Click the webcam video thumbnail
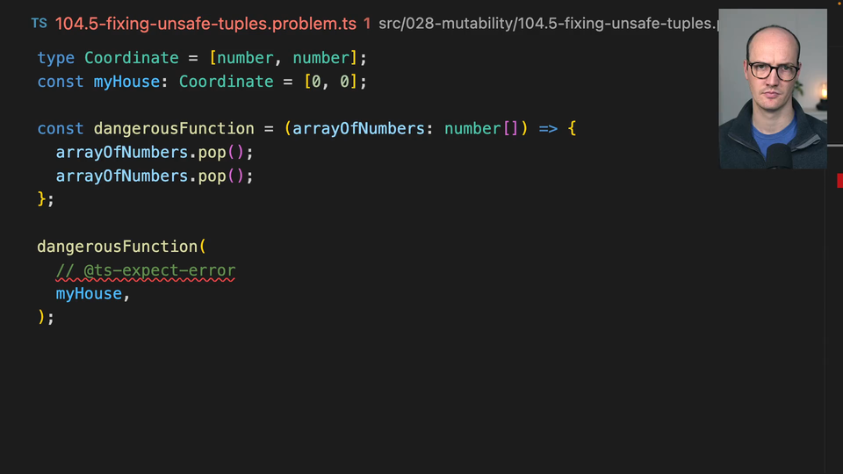Viewport: 843px width, 474px height. (x=773, y=89)
